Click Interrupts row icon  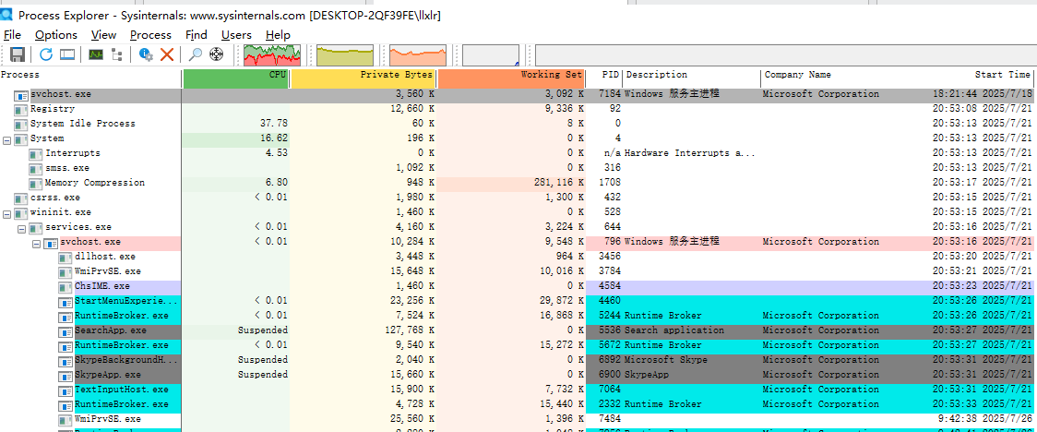tap(36, 153)
